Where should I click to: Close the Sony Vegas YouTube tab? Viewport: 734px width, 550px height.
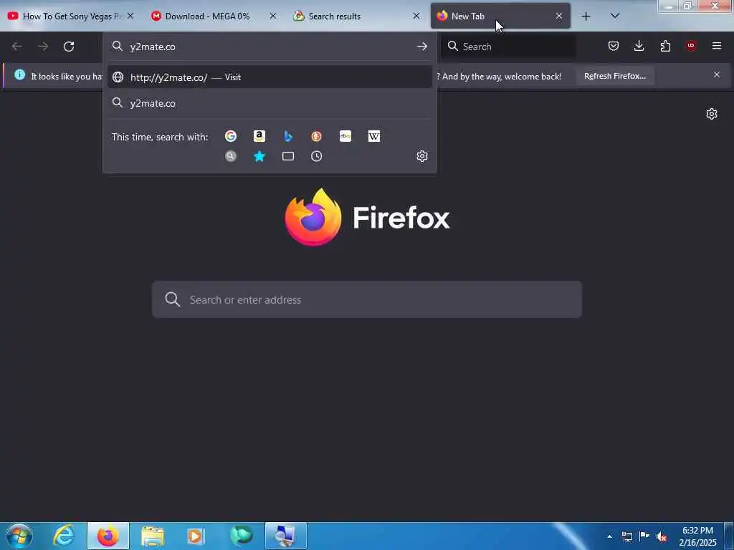coord(130,16)
